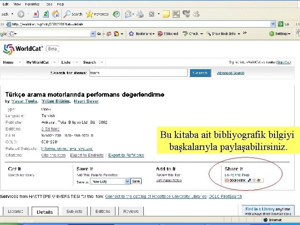Open the 2 Editions link

tap(50, 129)
